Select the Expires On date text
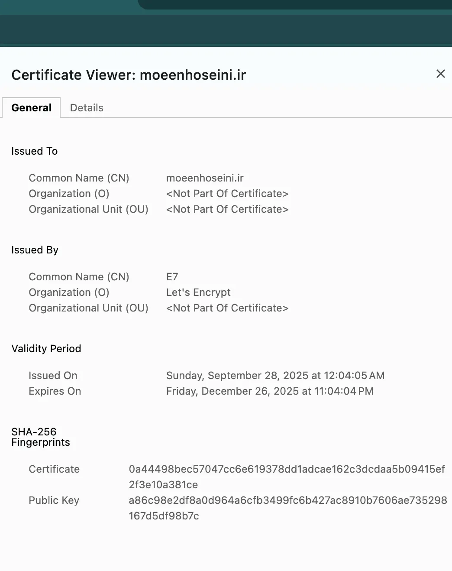452x571 pixels. [x=270, y=391]
